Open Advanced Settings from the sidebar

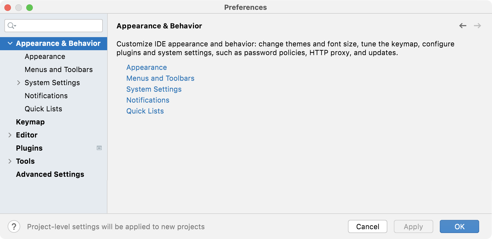coord(50,174)
